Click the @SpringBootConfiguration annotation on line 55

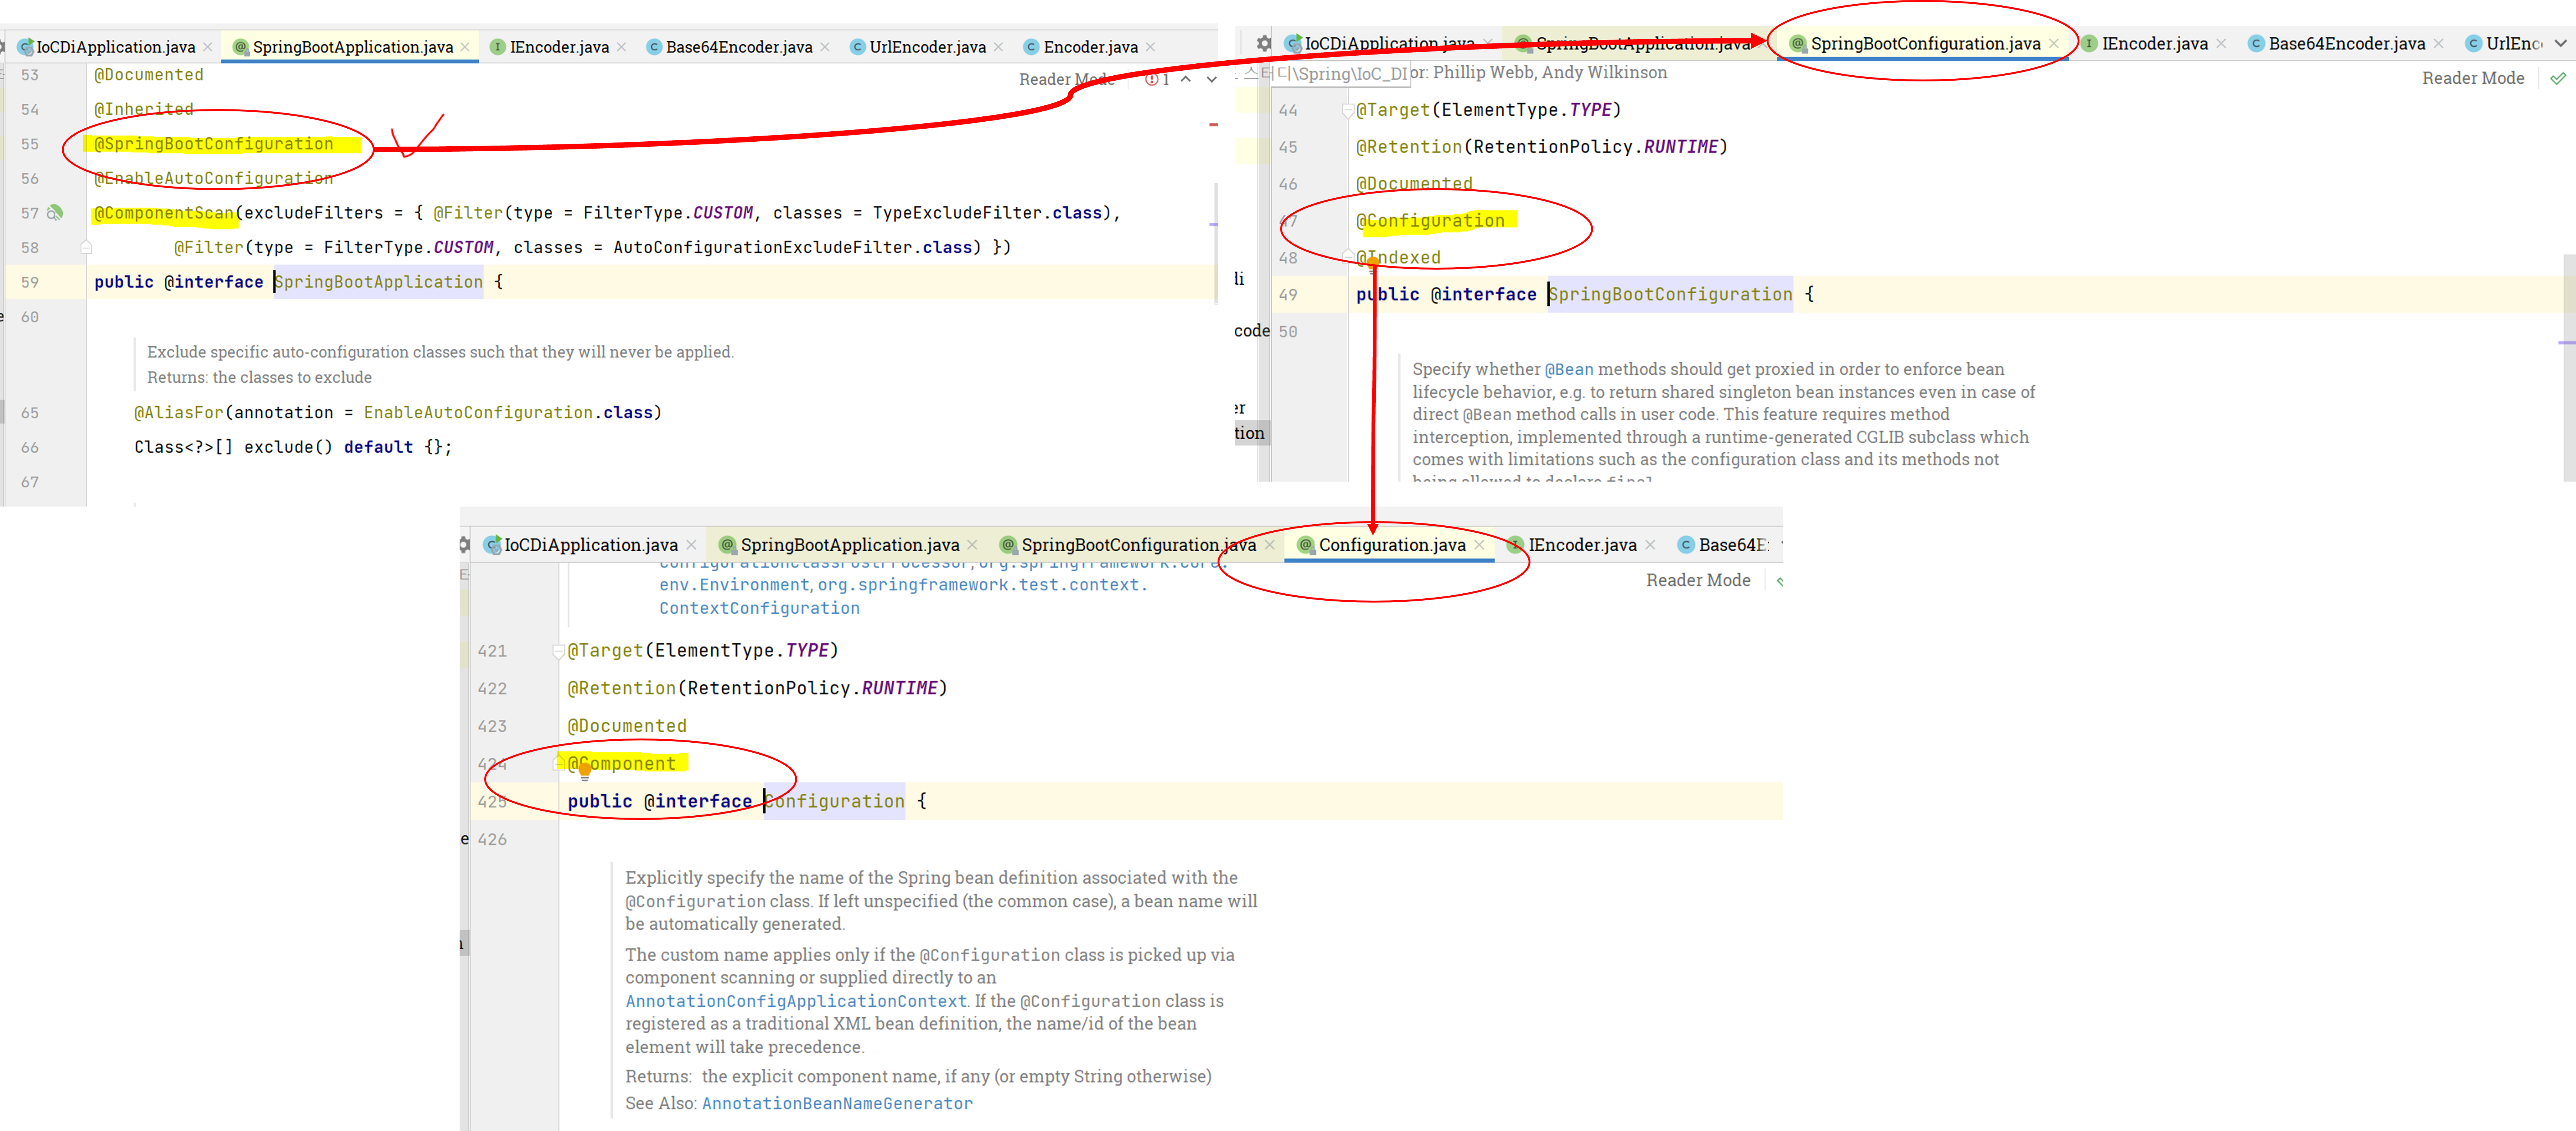tap(214, 144)
